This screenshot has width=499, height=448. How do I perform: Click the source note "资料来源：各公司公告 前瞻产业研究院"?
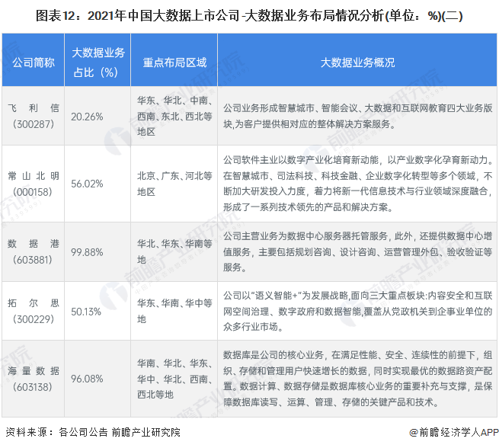pos(93,432)
